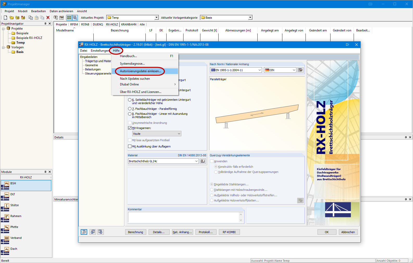Open the material library book icon
Image resolution: width=413 pixels, height=263 pixels.
coord(203,161)
